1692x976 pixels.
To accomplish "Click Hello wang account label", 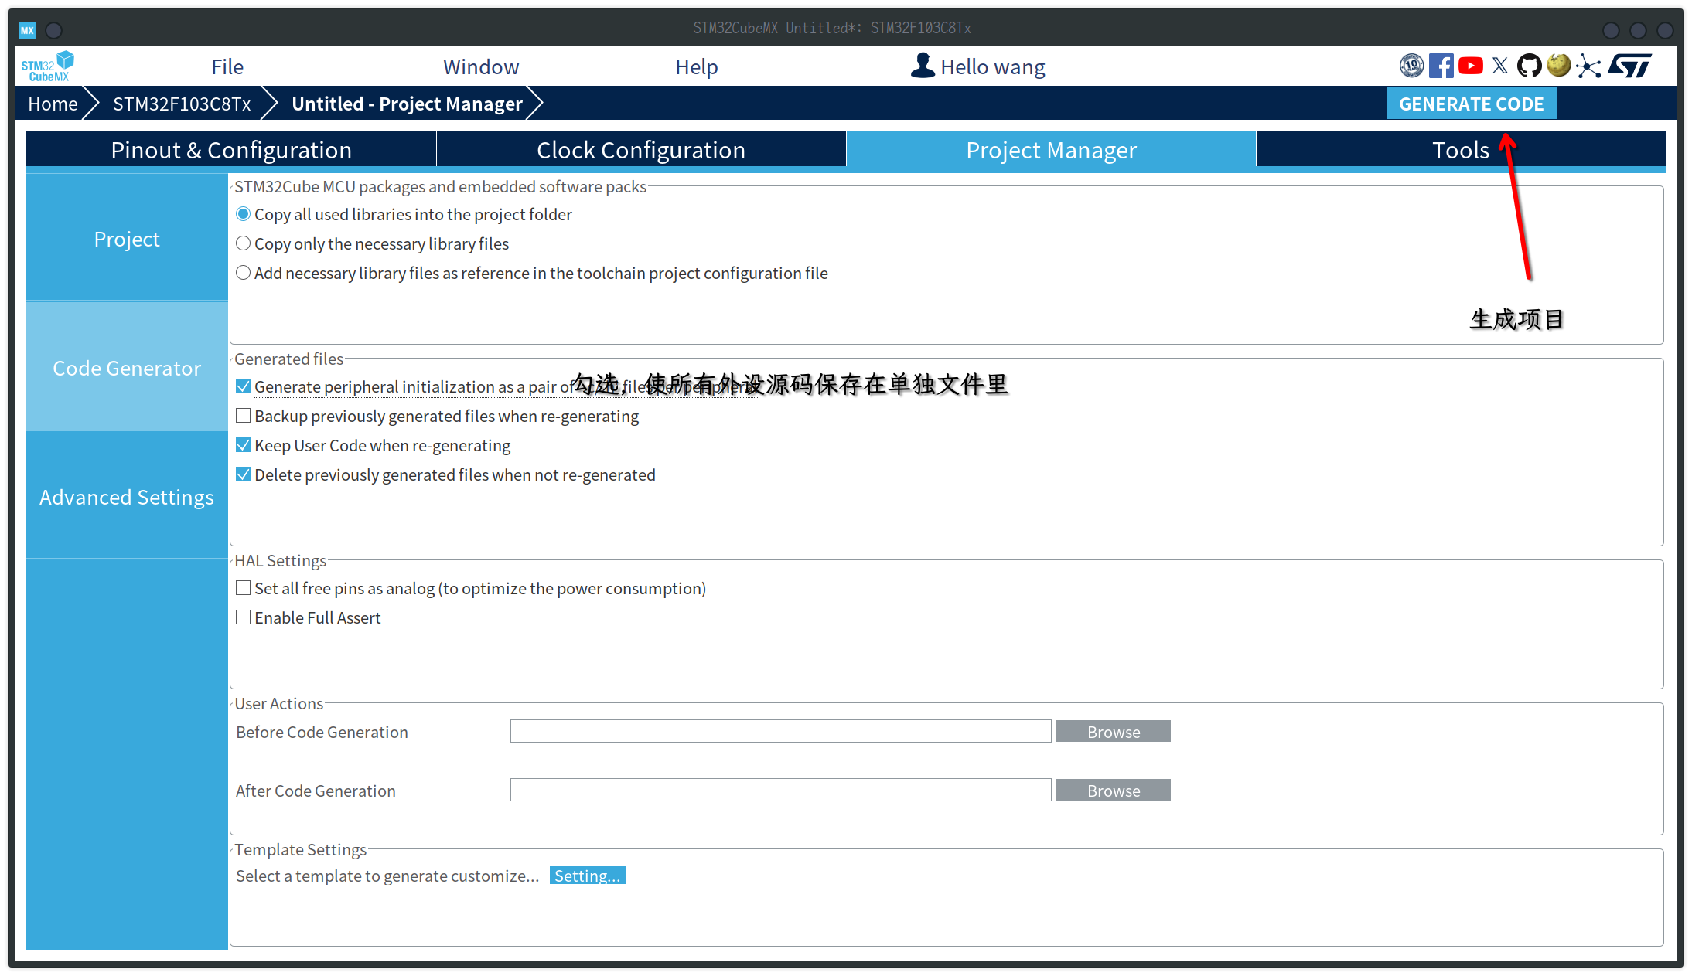I will pos(993,67).
